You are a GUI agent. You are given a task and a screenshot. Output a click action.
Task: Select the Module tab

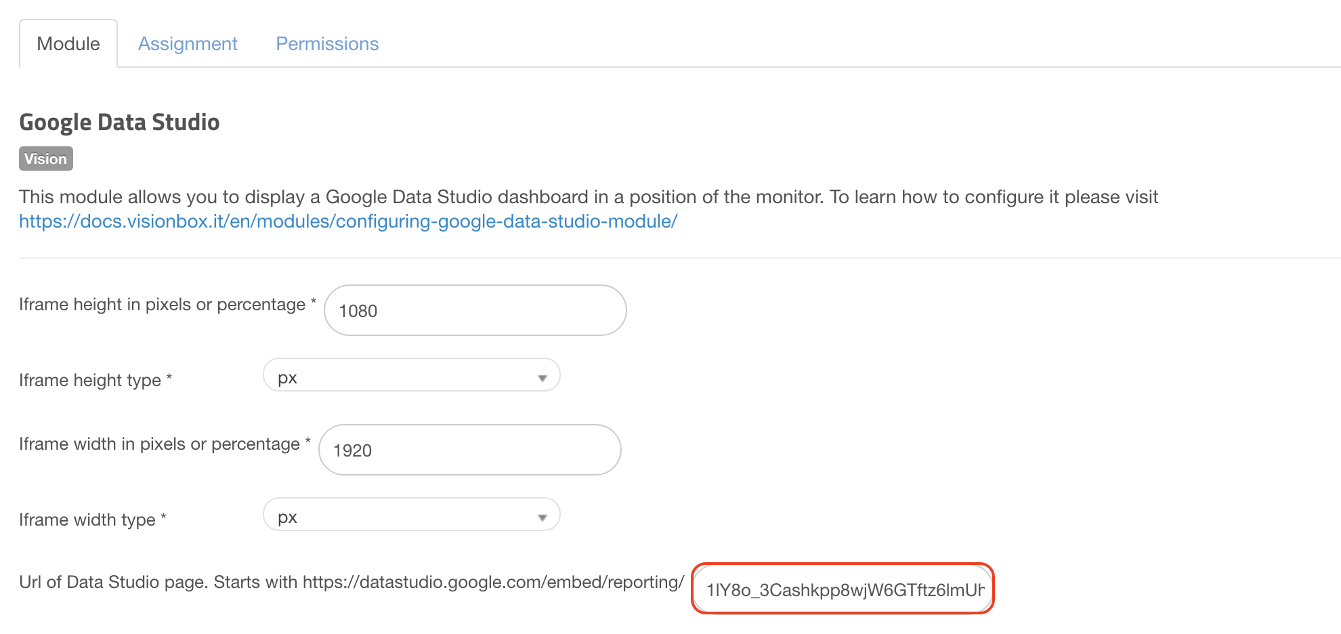68,43
